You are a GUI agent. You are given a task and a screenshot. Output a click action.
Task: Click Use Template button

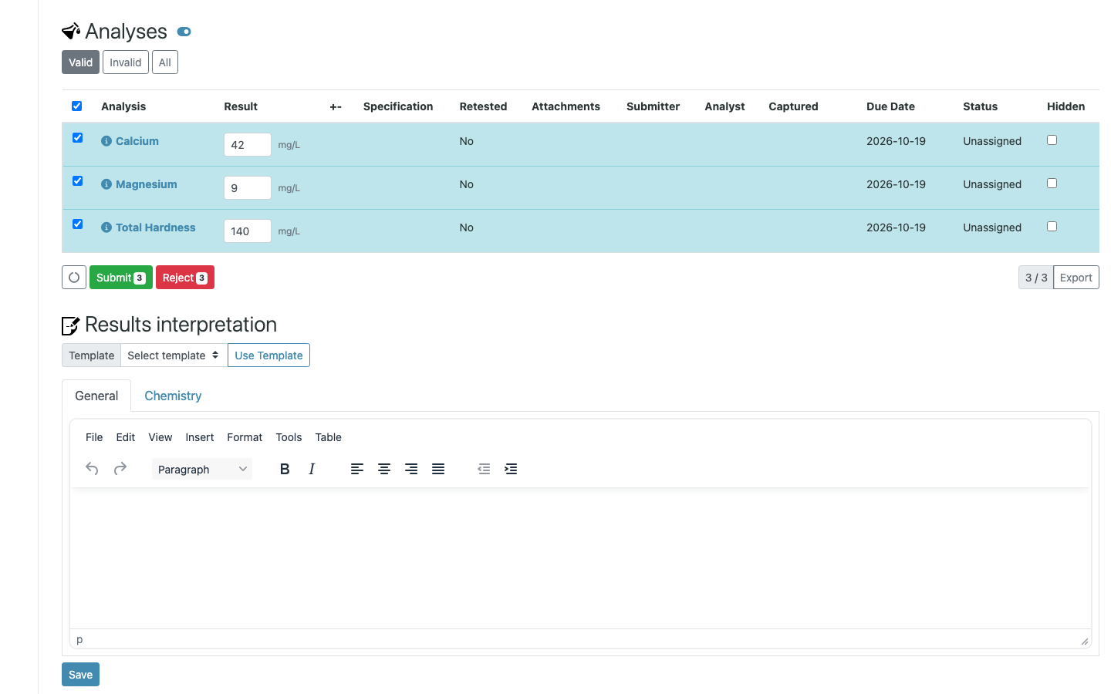click(x=268, y=355)
